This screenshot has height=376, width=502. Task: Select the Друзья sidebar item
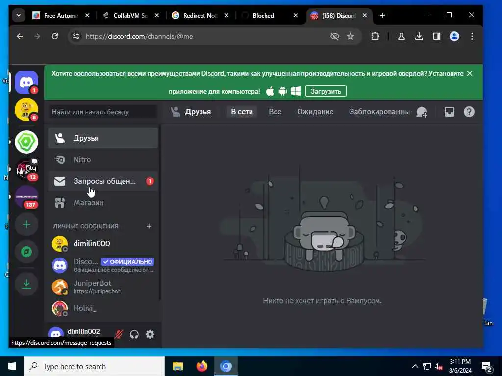[x=103, y=138]
